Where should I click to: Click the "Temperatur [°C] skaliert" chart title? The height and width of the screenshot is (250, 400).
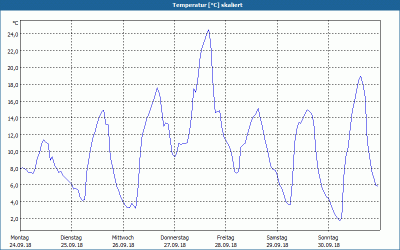[x=207, y=5]
